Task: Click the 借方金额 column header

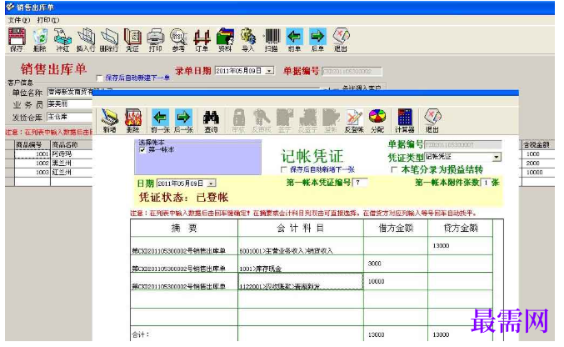Action: [x=396, y=228]
